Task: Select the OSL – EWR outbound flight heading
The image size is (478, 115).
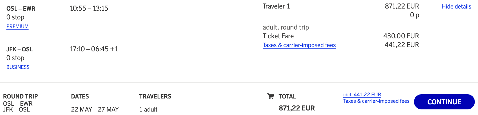Action: [x=21, y=9]
